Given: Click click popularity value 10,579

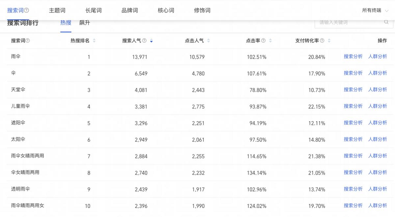Looking at the screenshot, I should 197,57.
